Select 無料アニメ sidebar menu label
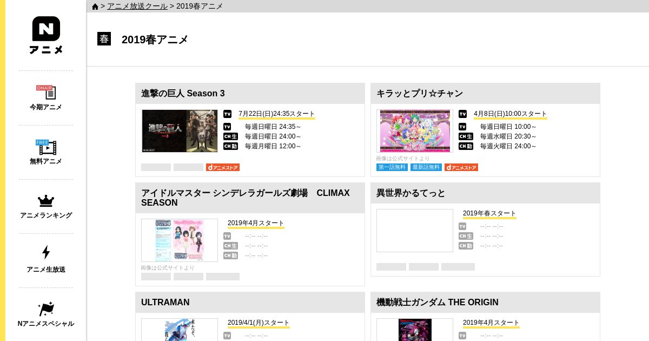The image size is (649, 341). [46, 161]
